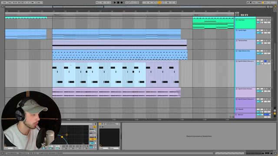Image resolution: width=278 pixels, height=156 pixels.
Task: Toggle the Punch-In switch
Action: tap(156, 3)
